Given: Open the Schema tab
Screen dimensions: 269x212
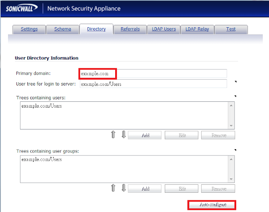Looking at the screenshot, I should click(x=63, y=29).
